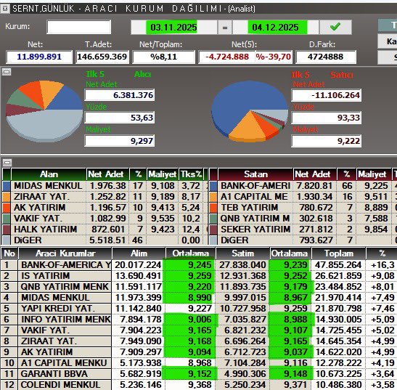
Task: Click the Net(5) value -4.724.888
Action: tap(227, 57)
